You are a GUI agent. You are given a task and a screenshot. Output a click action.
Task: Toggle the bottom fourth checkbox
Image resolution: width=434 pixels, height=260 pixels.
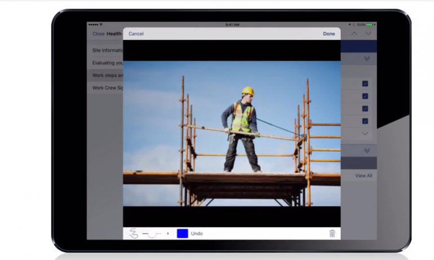[365, 121]
